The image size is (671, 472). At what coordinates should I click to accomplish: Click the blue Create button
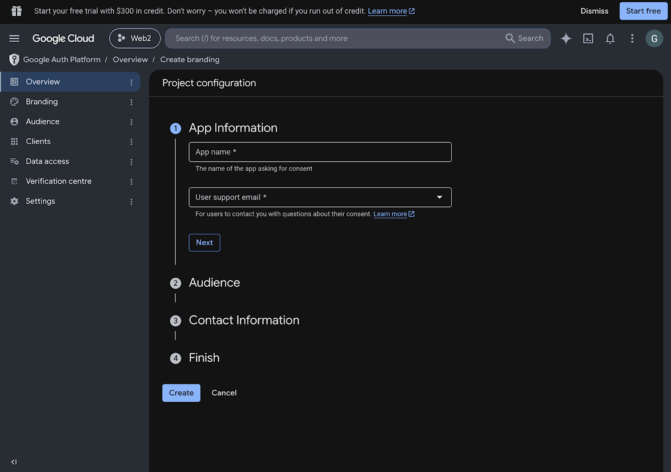[181, 393]
